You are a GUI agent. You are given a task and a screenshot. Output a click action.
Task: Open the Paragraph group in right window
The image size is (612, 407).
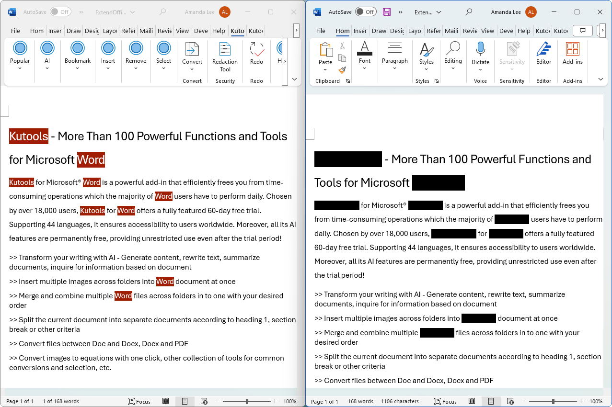[395, 56]
